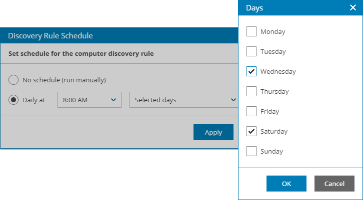The image size is (363, 200).
Task: Click the Days dialog title bar
Action: 290,7
